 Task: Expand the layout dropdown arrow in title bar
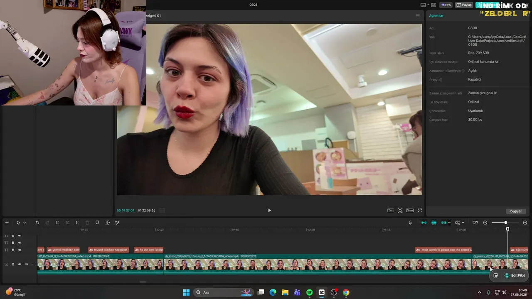pyautogui.click(x=427, y=5)
